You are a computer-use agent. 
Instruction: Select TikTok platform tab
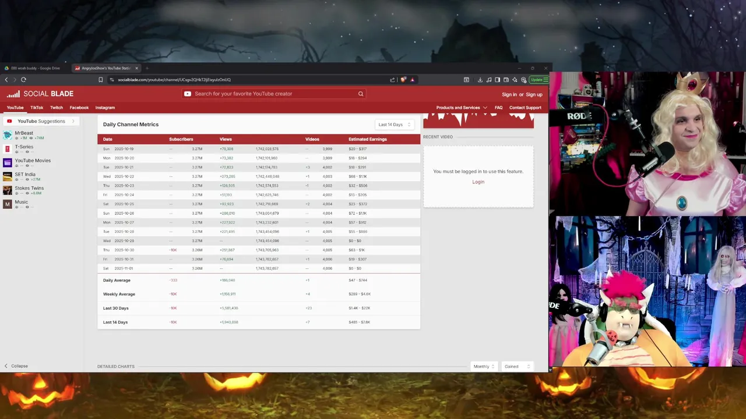(x=37, y=108)
